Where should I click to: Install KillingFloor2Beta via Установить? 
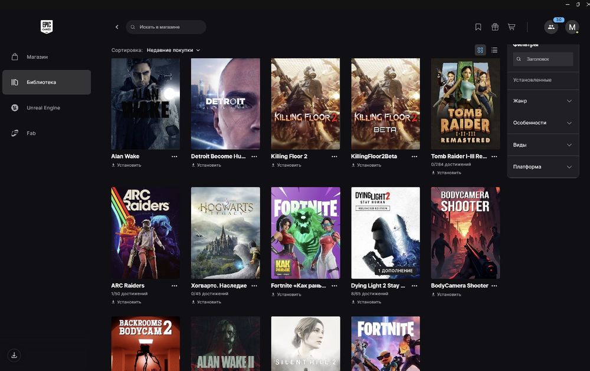[366, 165]
